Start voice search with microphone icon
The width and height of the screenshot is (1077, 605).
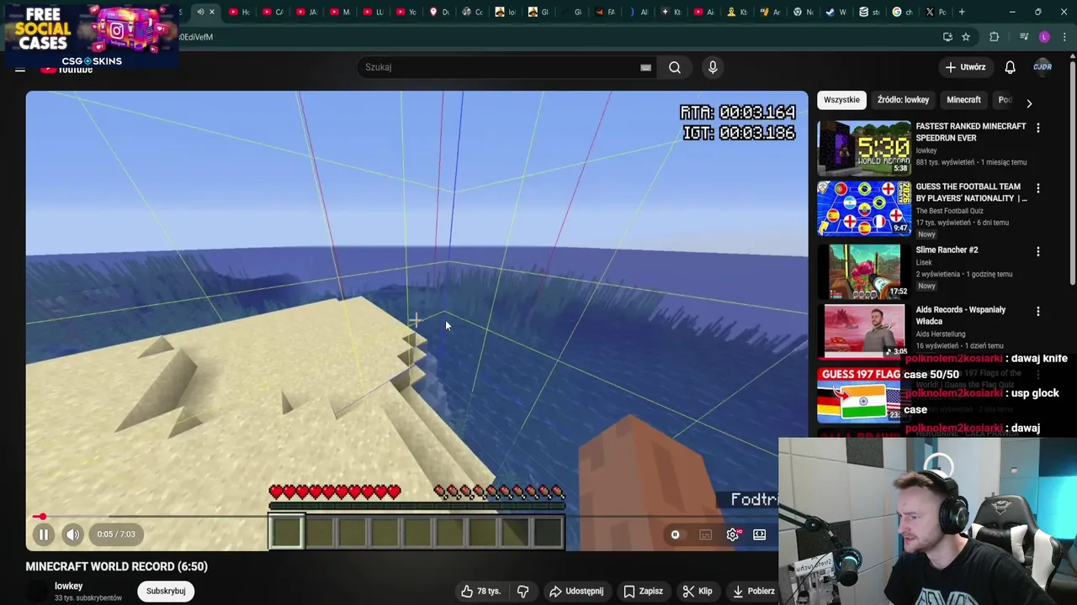[713, 67]
